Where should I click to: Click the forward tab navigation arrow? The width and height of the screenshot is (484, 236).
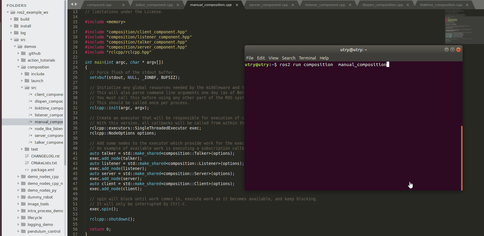tap(76, 4)
